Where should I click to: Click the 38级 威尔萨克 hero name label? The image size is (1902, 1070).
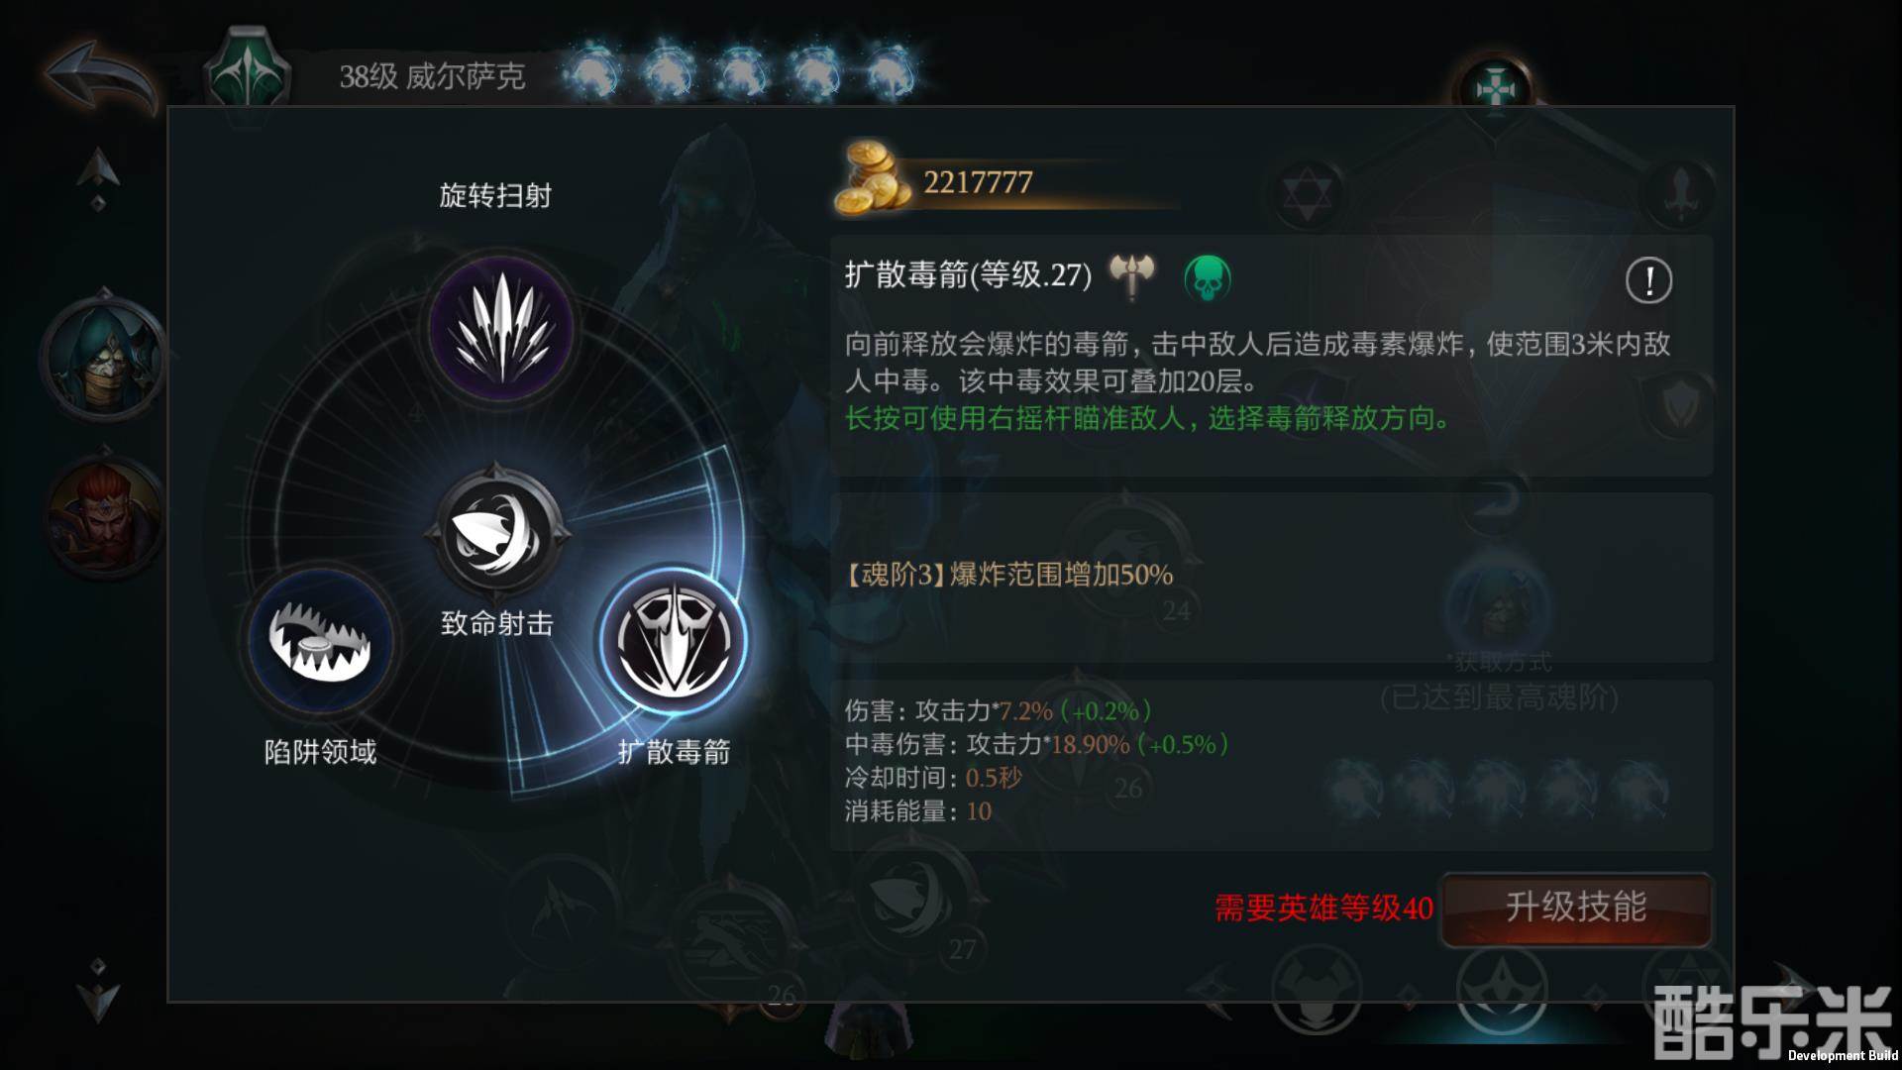[x=432, y=76]
